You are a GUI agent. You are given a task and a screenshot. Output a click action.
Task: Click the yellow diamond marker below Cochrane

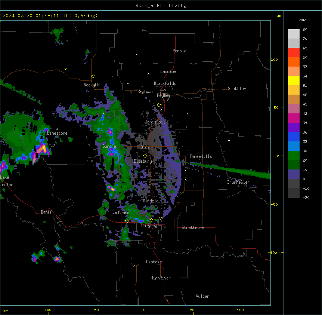[127, 221]
